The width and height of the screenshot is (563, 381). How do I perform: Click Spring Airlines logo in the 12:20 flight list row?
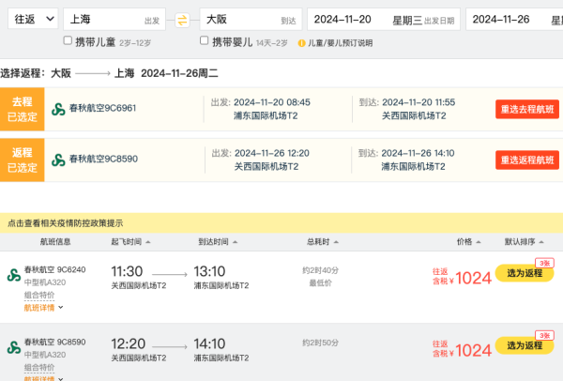14,347
